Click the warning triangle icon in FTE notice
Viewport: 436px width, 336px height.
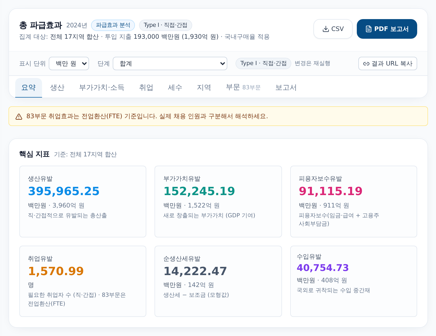point(19,117)
